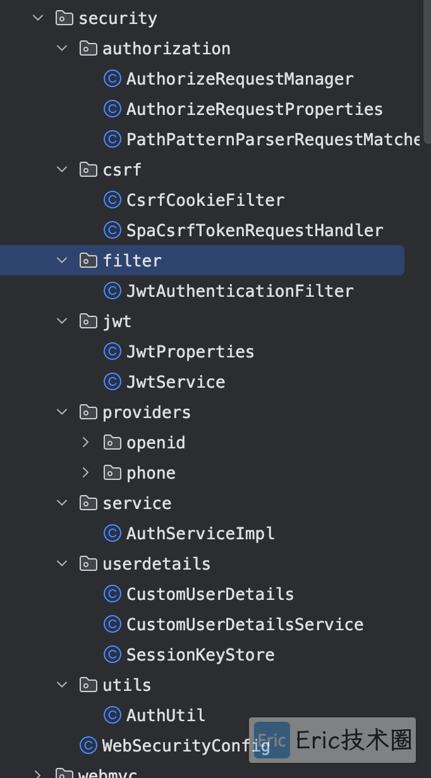Click the project tree vertical scrollbar
431x778 pixels.
point(427,73)
